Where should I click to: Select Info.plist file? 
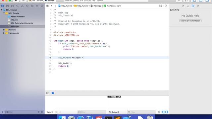pyautogui.click(x=14, y=20)
